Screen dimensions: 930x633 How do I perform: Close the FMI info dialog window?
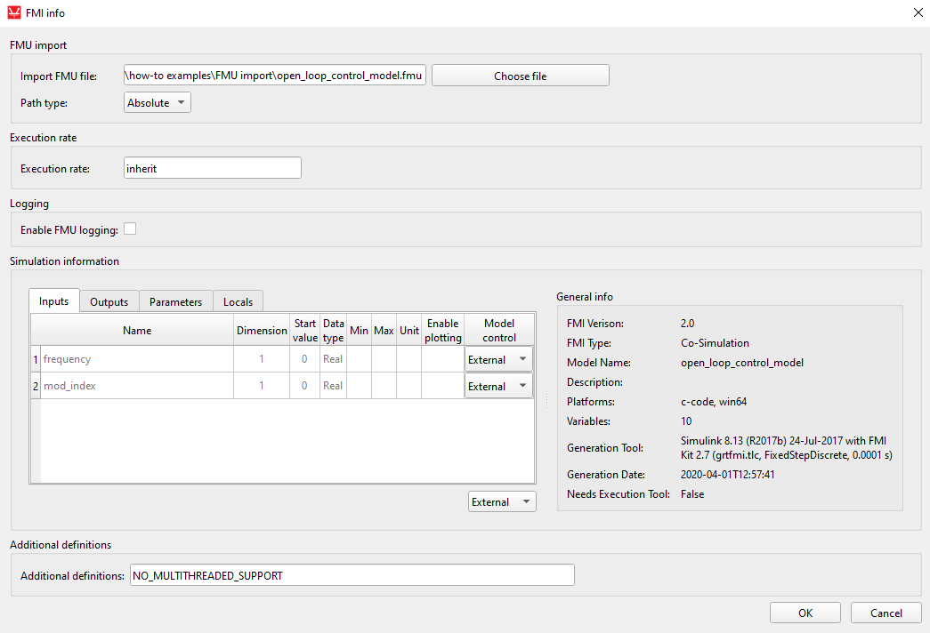(x=918, y=13)
